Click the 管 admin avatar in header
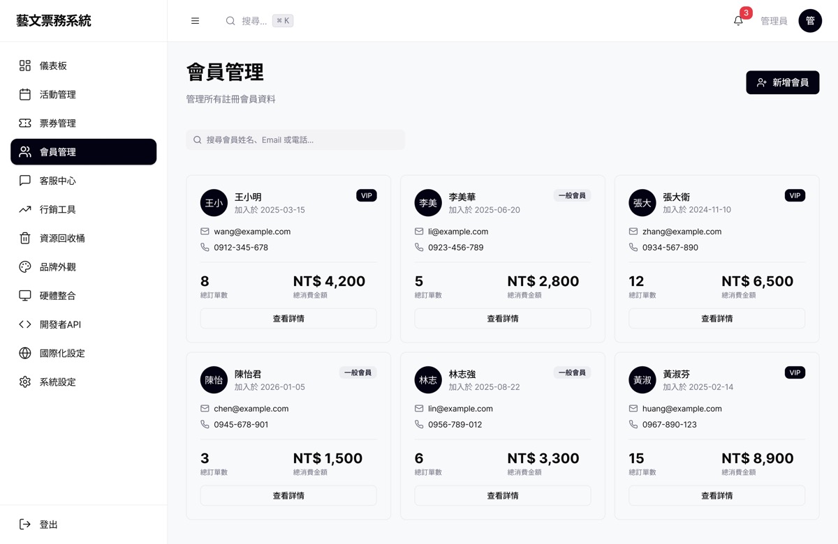The width and height of the screenshot is (838, 544). [810, 21]
